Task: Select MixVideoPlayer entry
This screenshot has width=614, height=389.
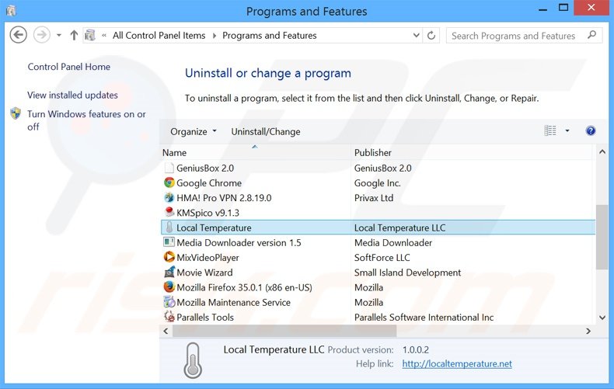Action: [x=208, y=258]
